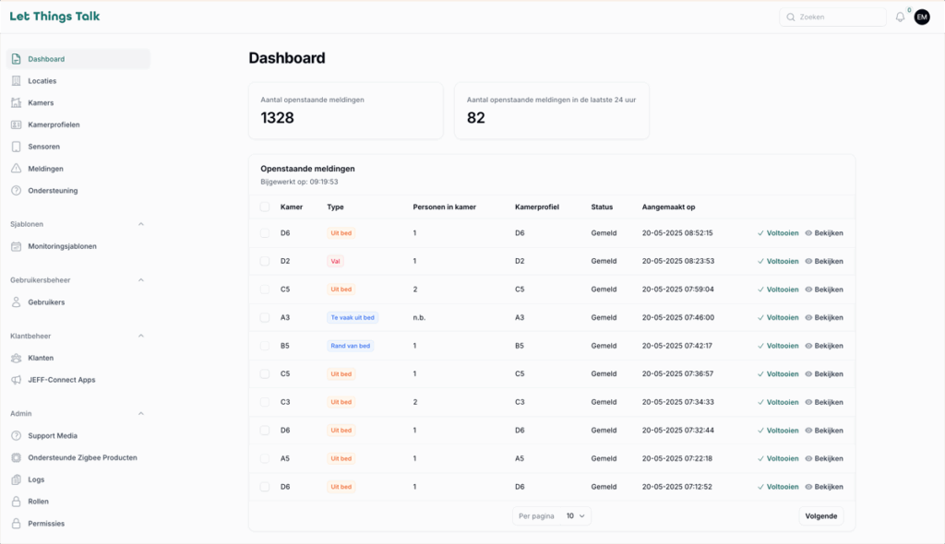Click the JEFF-Connect Apps megaphone icon
This screenshot has height=544, width=945.
pyautogui.click(x=17, y=380)
